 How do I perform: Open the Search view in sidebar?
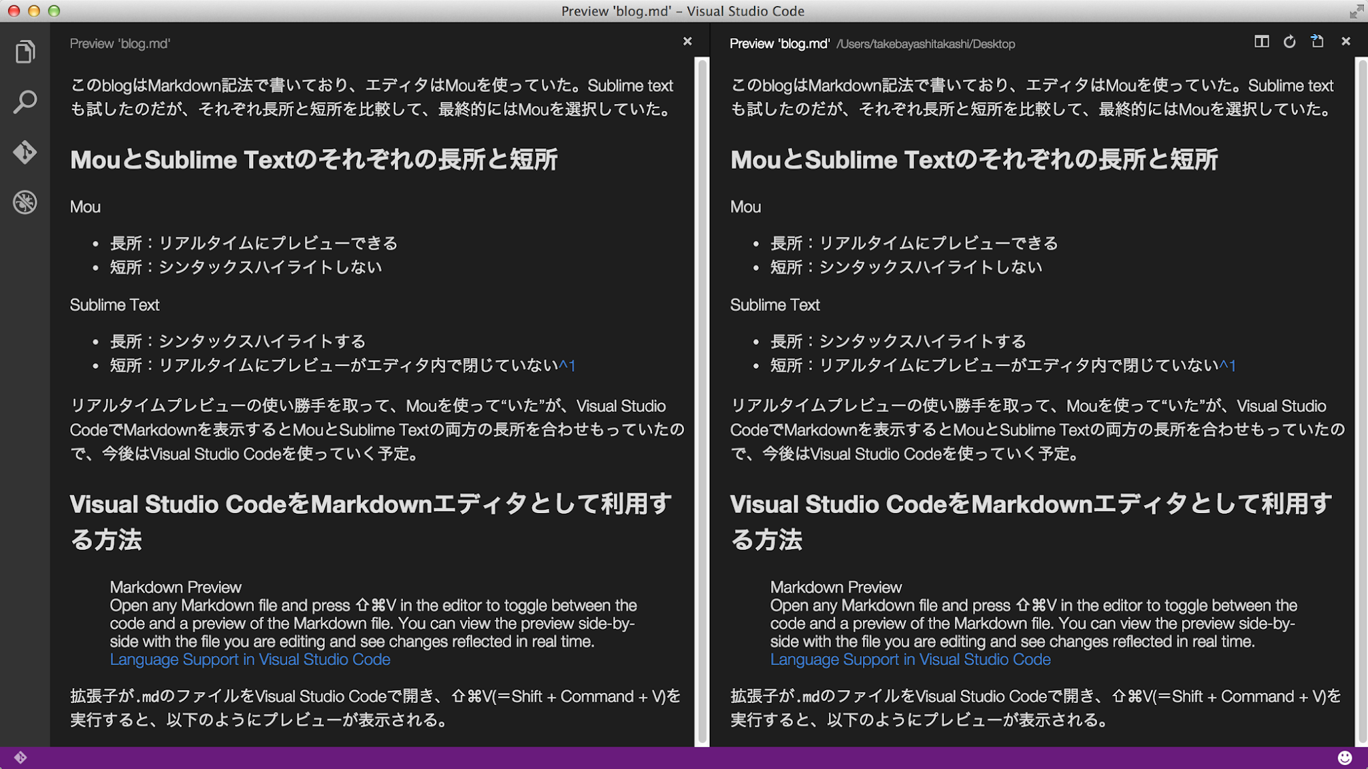pyautogui.click(x=25, y=102)
